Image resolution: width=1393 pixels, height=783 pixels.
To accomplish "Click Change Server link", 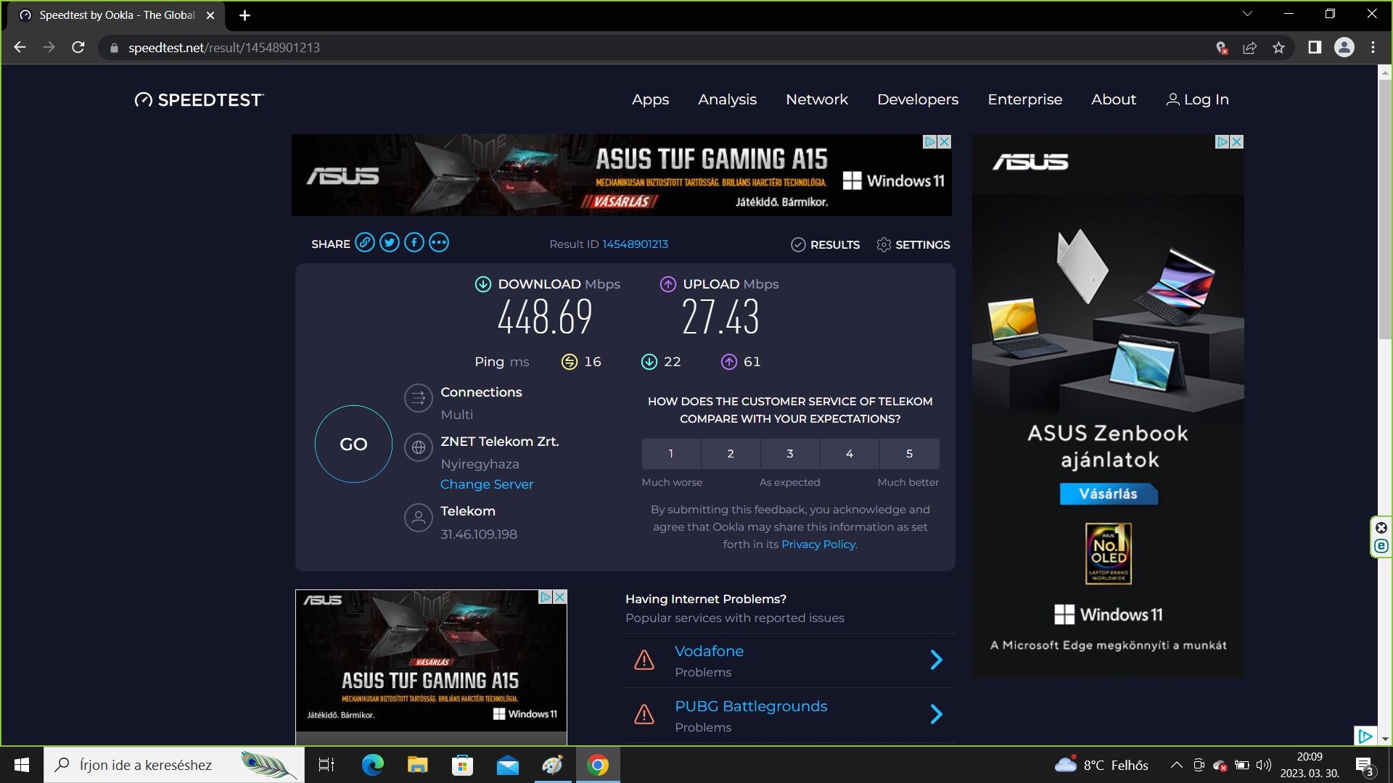I will point(486,484).
